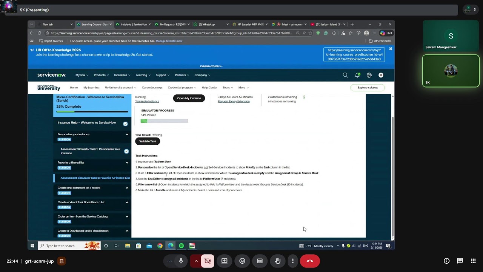Open the Meet activities grid icon
Viewport: 483px width, 272px height.
point(473,261)
